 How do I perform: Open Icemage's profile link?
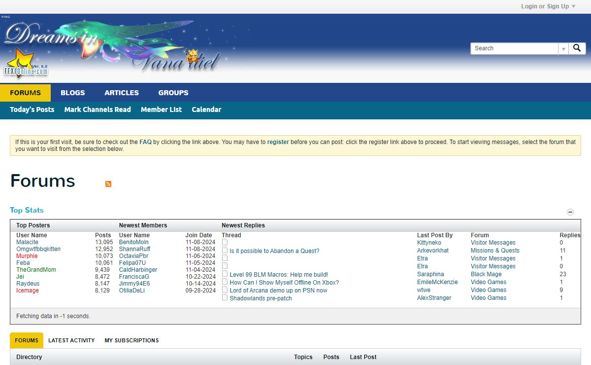[x=27, y=291]
